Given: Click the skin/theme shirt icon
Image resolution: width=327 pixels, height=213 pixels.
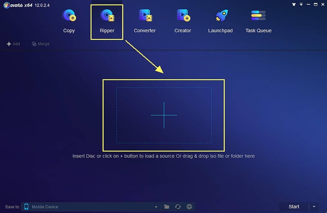Looking at the screenshot, I should pyautogui.click(x=294, y=5).
